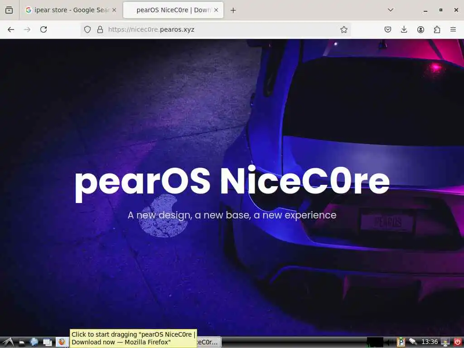Open the Extensions puzzle icon
464x348 pixels.
coord(437,29)
